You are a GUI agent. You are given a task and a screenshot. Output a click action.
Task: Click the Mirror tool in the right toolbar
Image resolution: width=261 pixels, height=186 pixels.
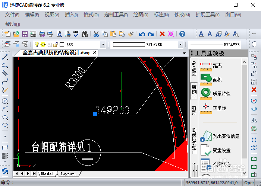pos(254,120)
